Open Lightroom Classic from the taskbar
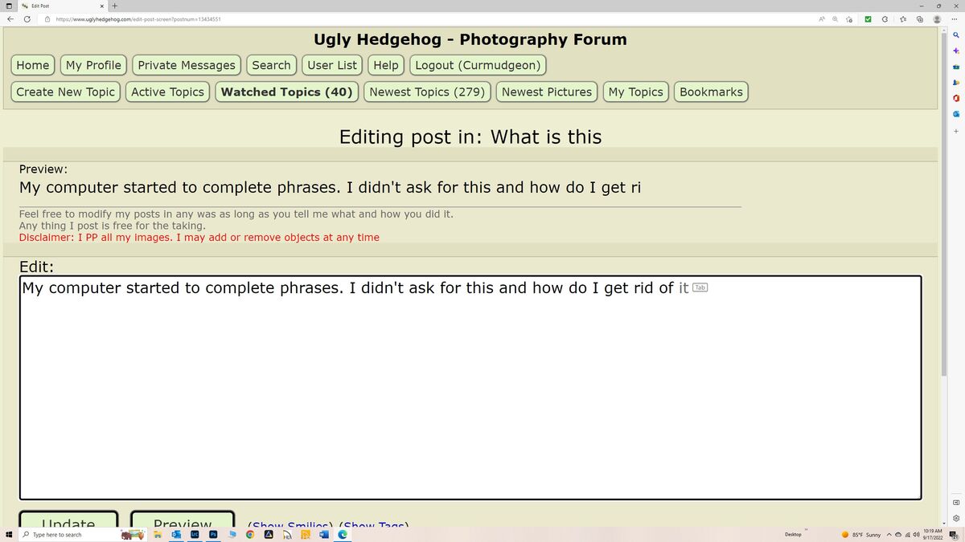Image resolution: width=965 pixels, height=542 pixels. point(193,534)
